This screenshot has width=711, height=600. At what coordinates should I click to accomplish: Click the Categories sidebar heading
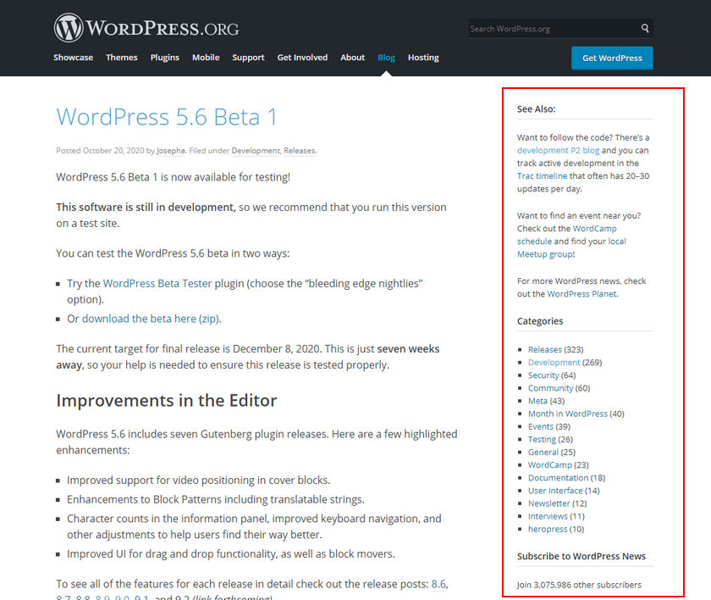pyautogui.click(x=540, y=321)
